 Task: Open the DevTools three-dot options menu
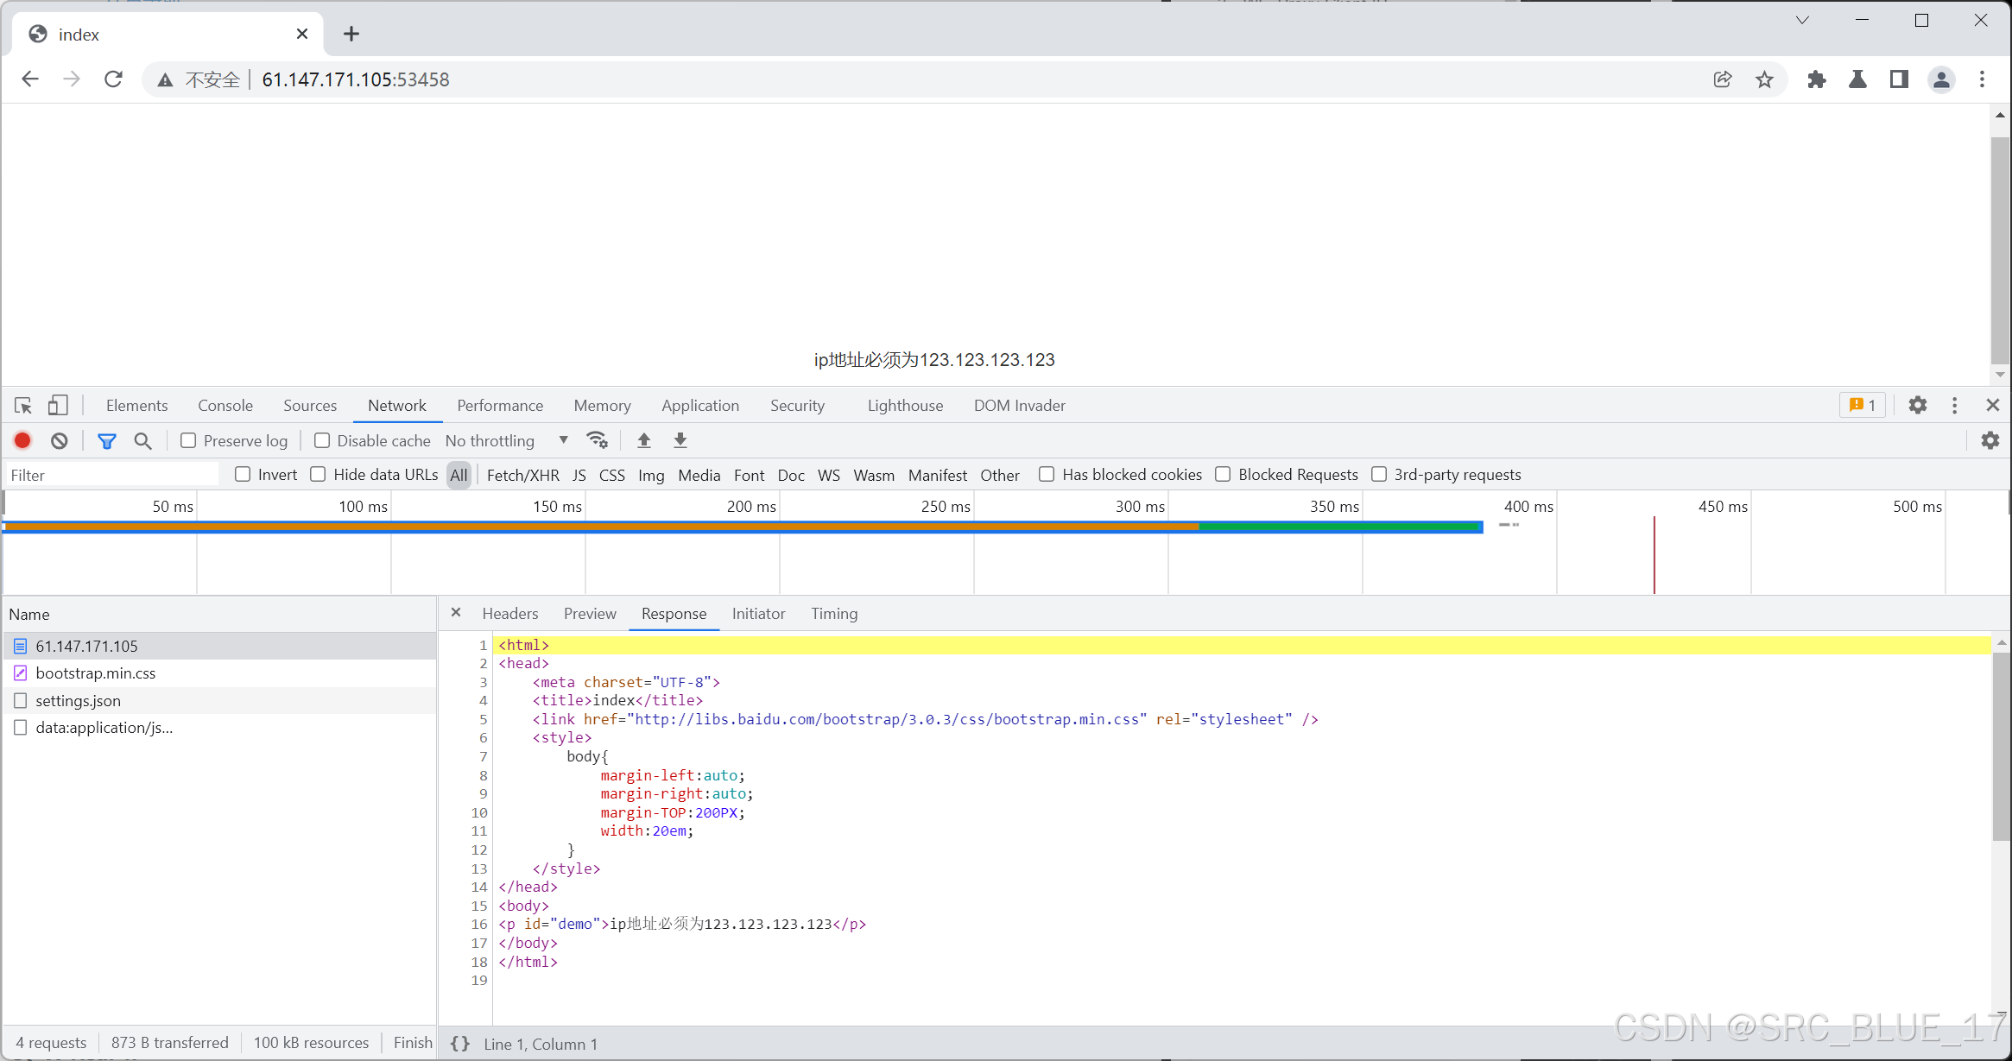click(1954, 405)
